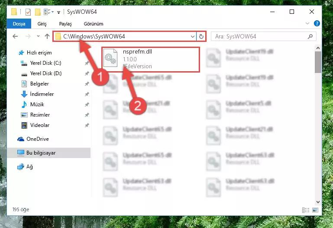This screenshot has height=228, width=333.
Task: Click the forward navigation arrow
Action: tap(28, 36)
